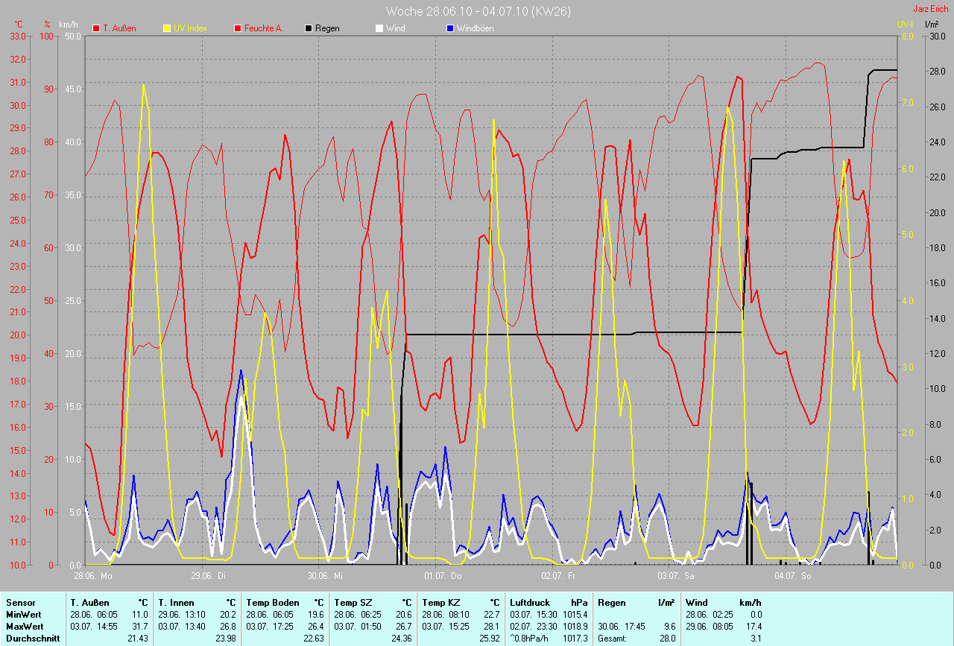Select the black Regen legend swatch

pos(309,28)
